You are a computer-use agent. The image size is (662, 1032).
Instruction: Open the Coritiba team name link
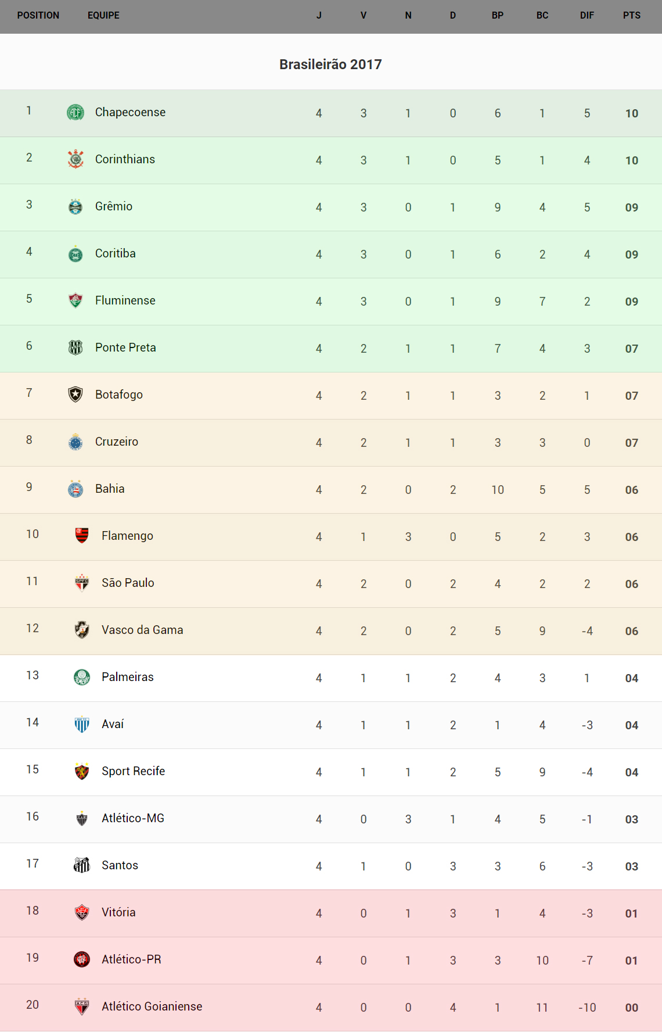pos(116,253)
